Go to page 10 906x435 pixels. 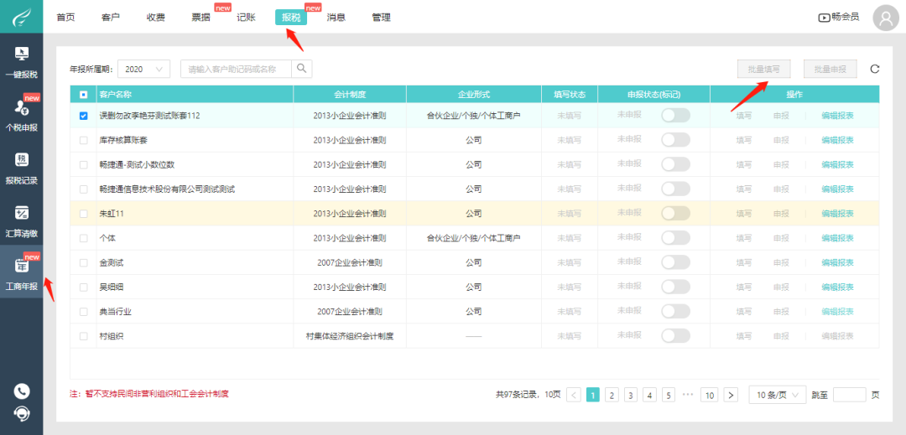[x=710, y=396]
